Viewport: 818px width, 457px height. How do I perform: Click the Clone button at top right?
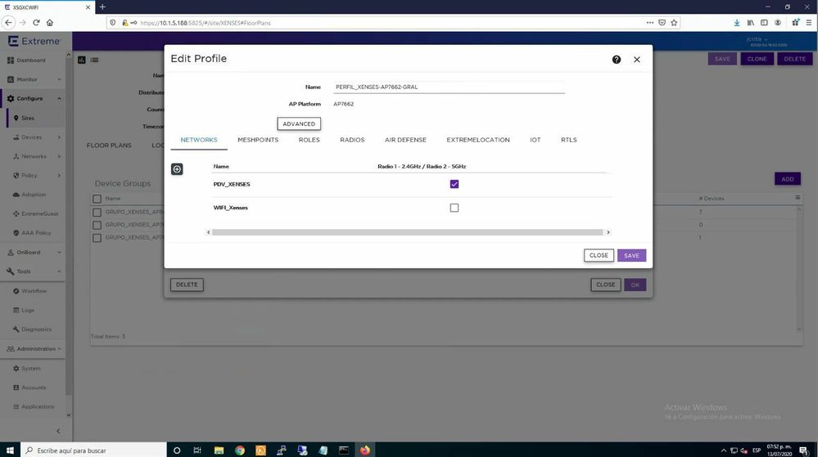tap(757, 59)
